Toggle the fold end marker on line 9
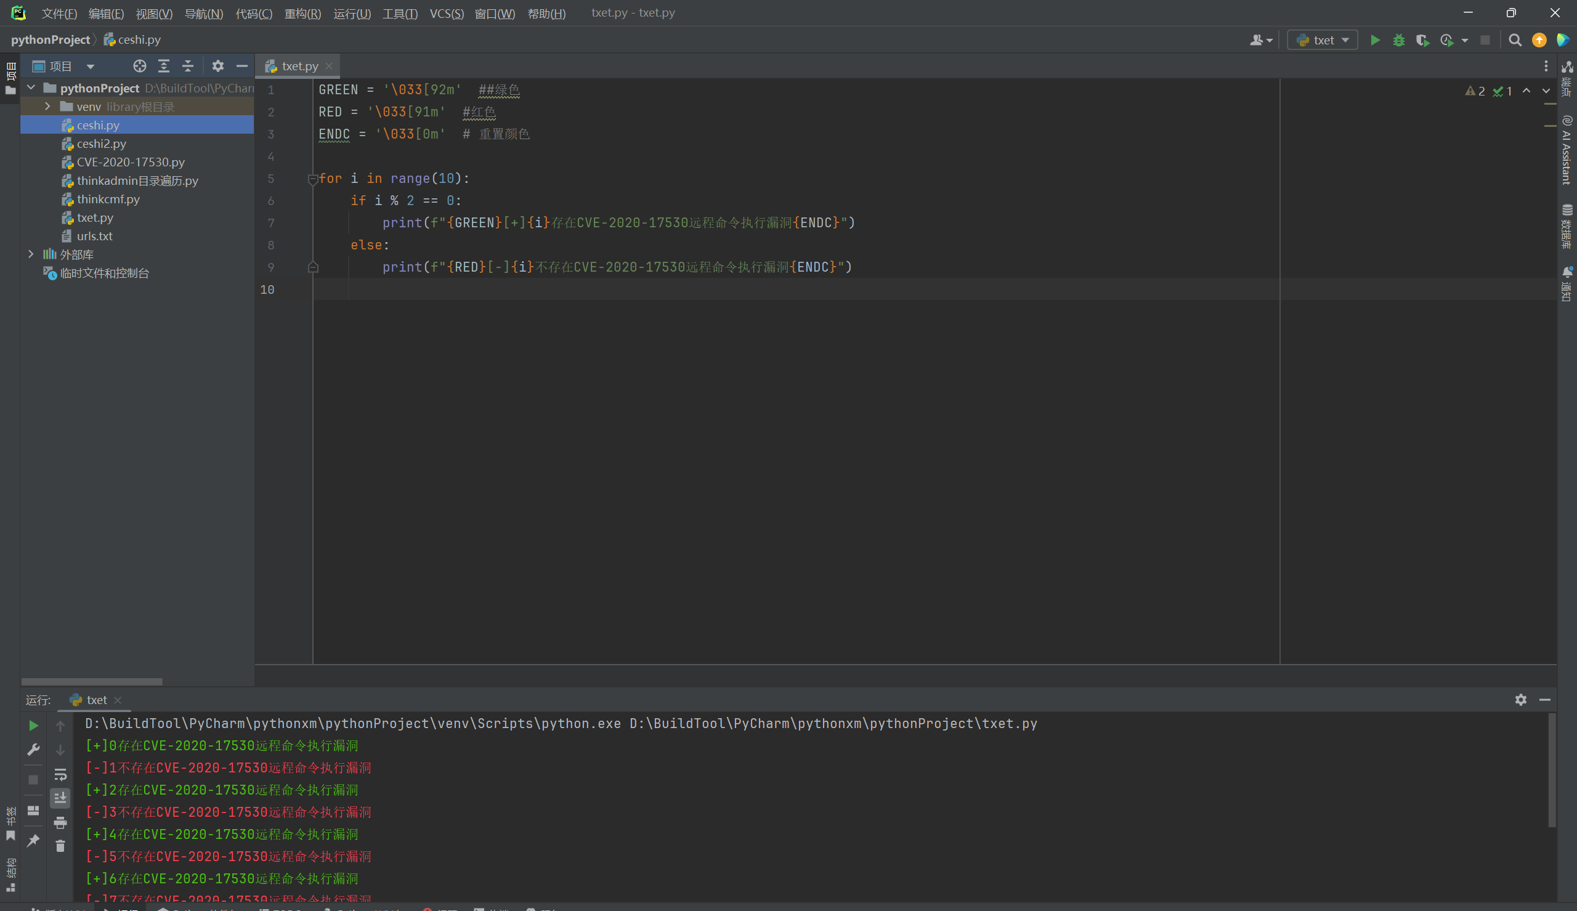 click(x=314, y=267)
